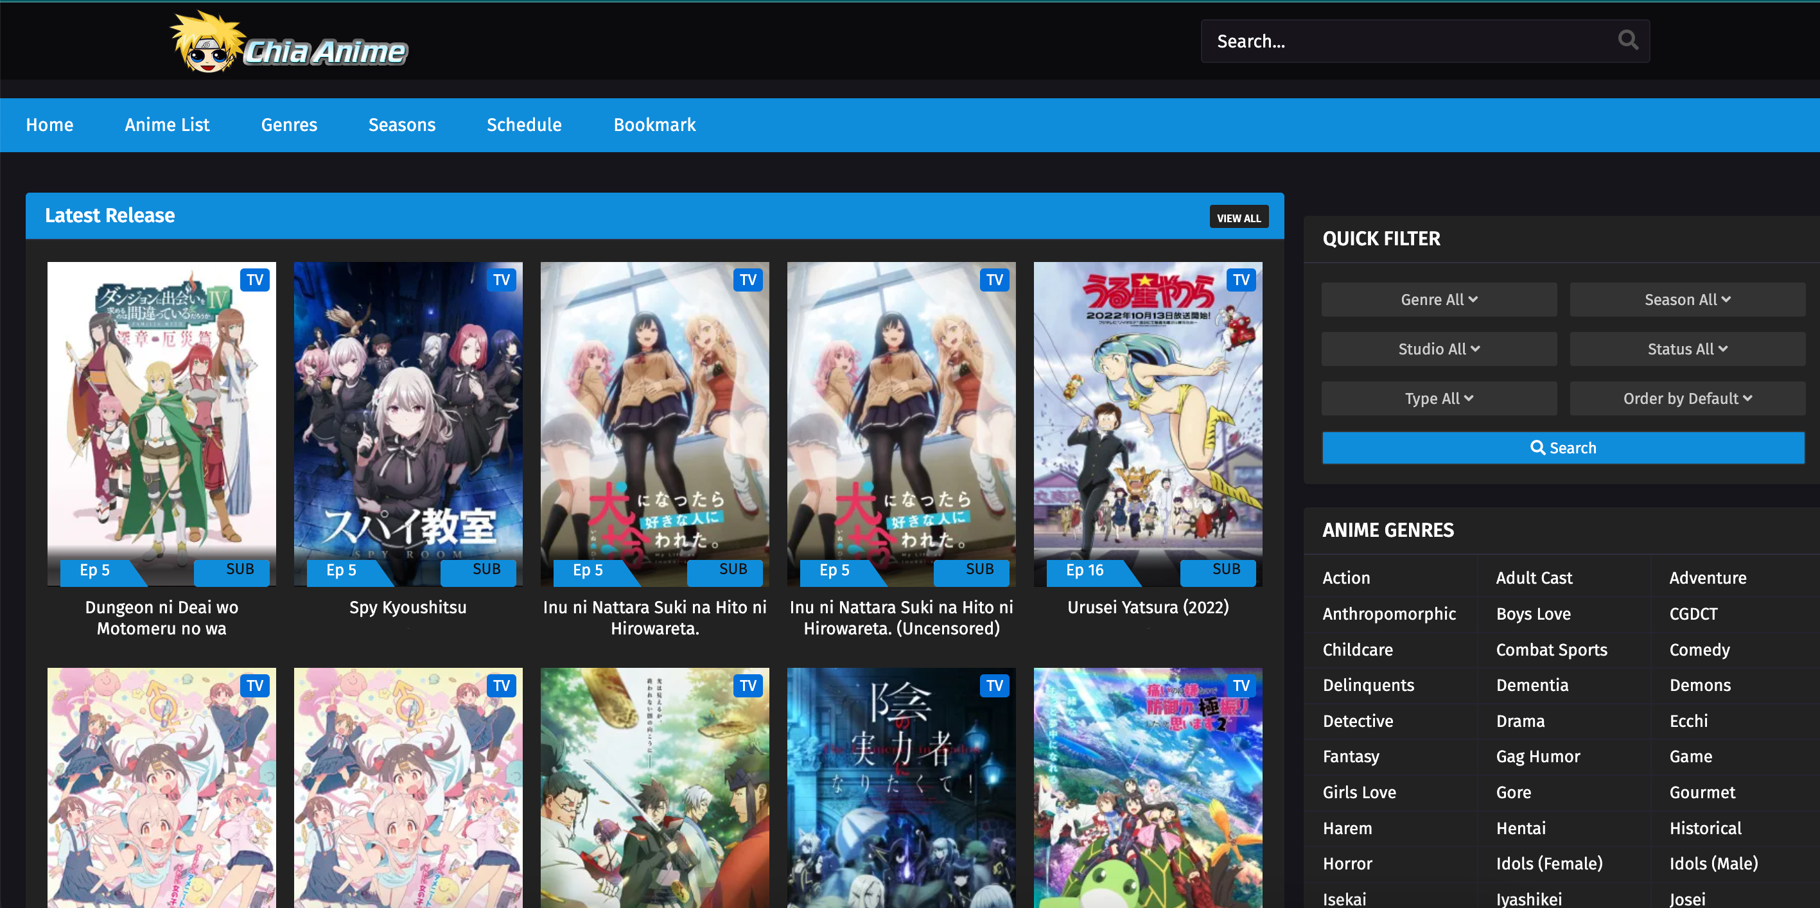Select the Comedy genre
Image resolution: width=1820 pixels, height=908 pixels.
tap(1699, 650)
